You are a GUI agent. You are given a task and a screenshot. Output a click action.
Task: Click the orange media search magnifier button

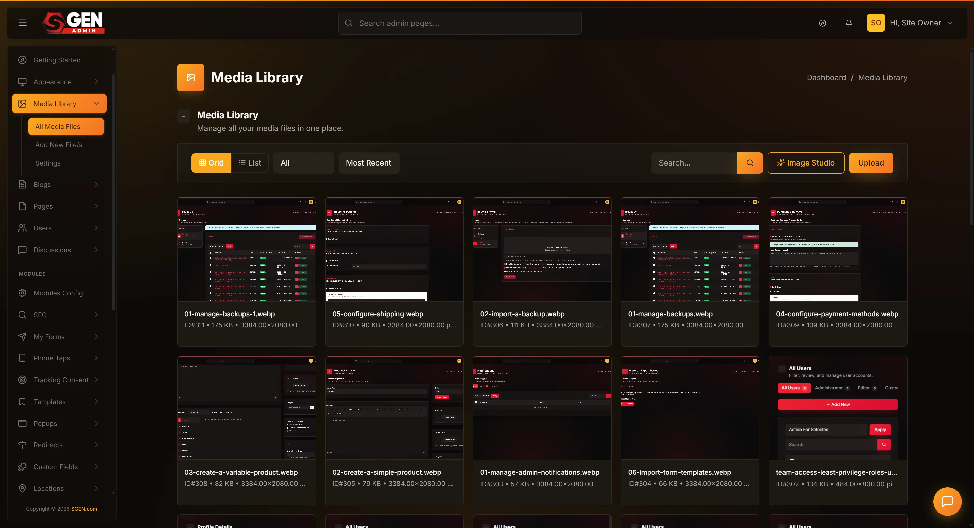pos(750,163)
